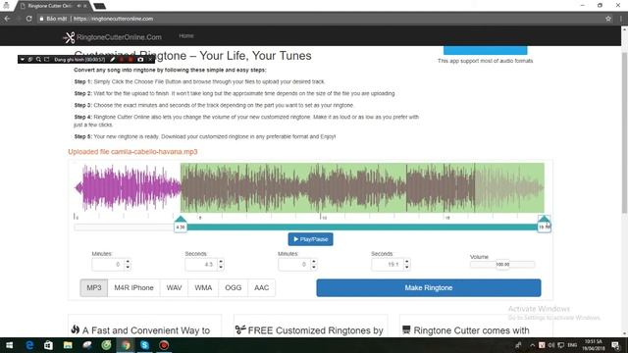
Task: Select the MP3 output format
Action: click(94, 287)
